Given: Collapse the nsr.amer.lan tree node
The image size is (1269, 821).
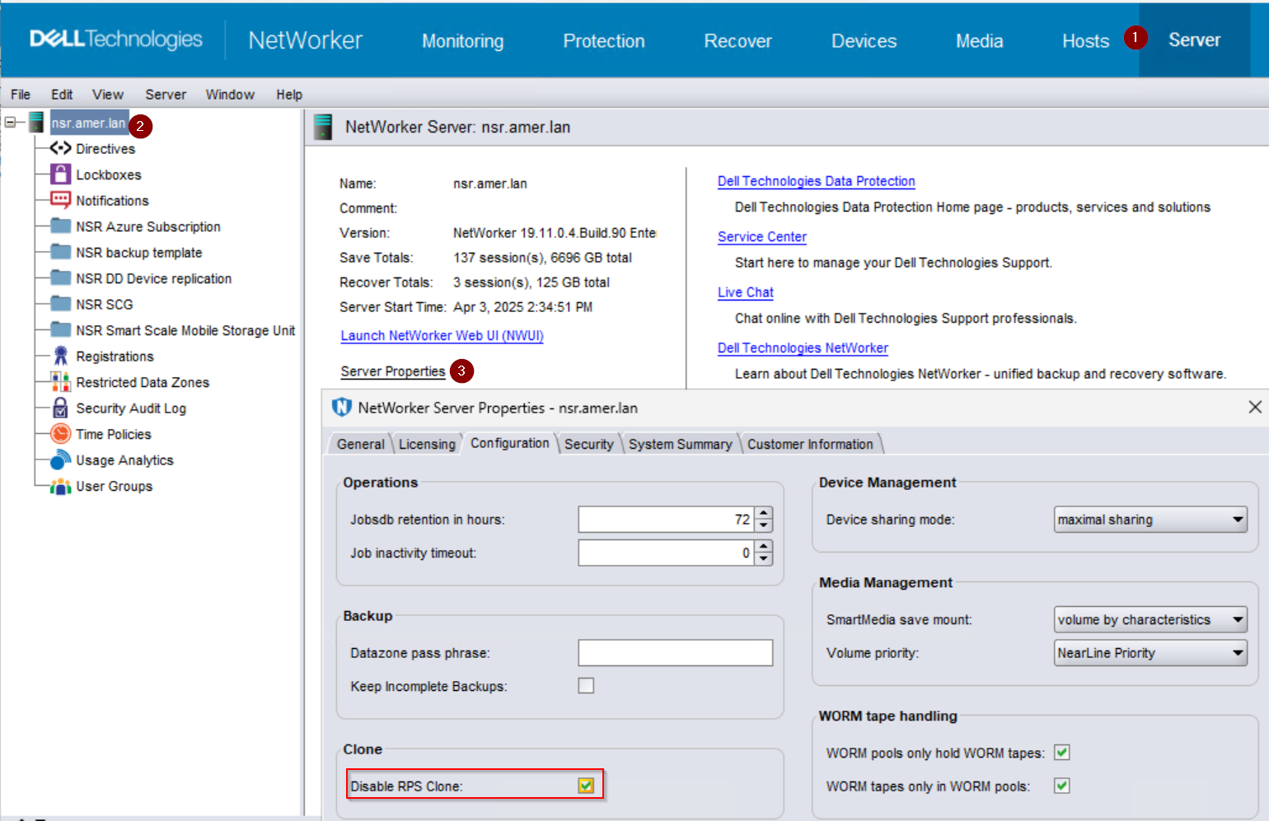Looking at the screenshot, I should [8, 121].
